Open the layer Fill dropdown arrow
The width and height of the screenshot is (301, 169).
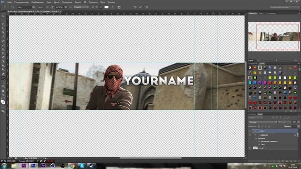[299, 126]
